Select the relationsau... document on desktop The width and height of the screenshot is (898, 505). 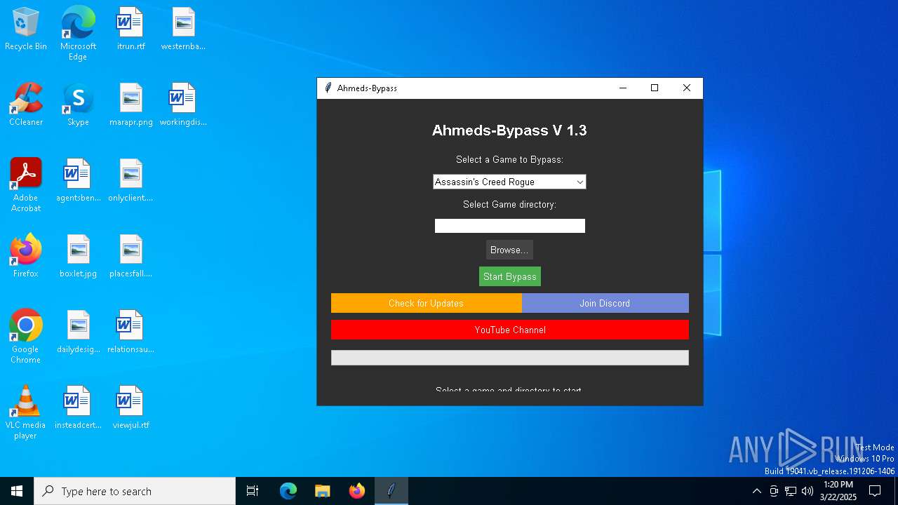(130, 332)
